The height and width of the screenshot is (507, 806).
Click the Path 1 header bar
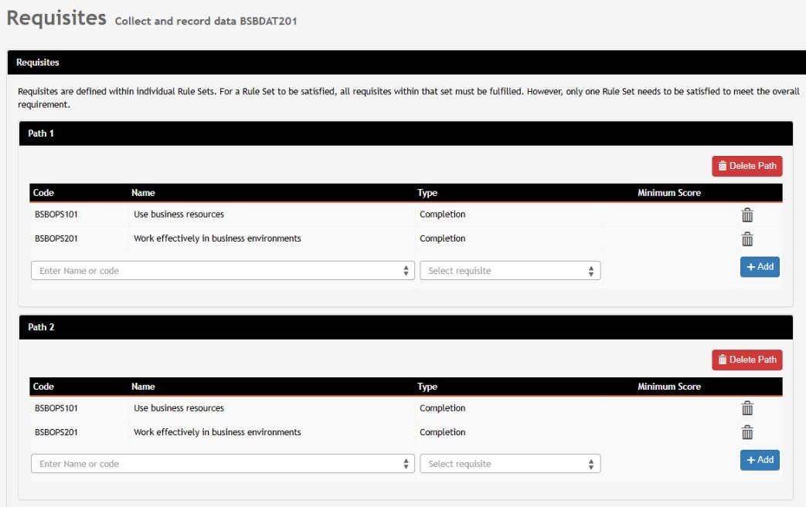tap(406, 134)
